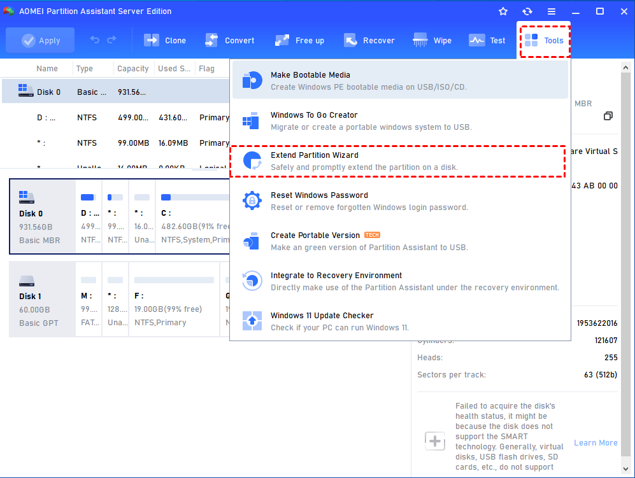
Task: Select Windows 11 Update Checker
Action: [400, 321]
